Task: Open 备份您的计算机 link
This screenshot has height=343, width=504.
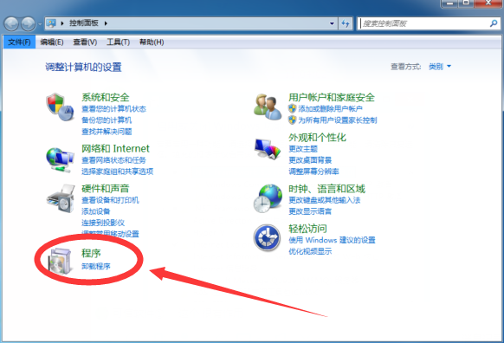Action: coord(107,120)
